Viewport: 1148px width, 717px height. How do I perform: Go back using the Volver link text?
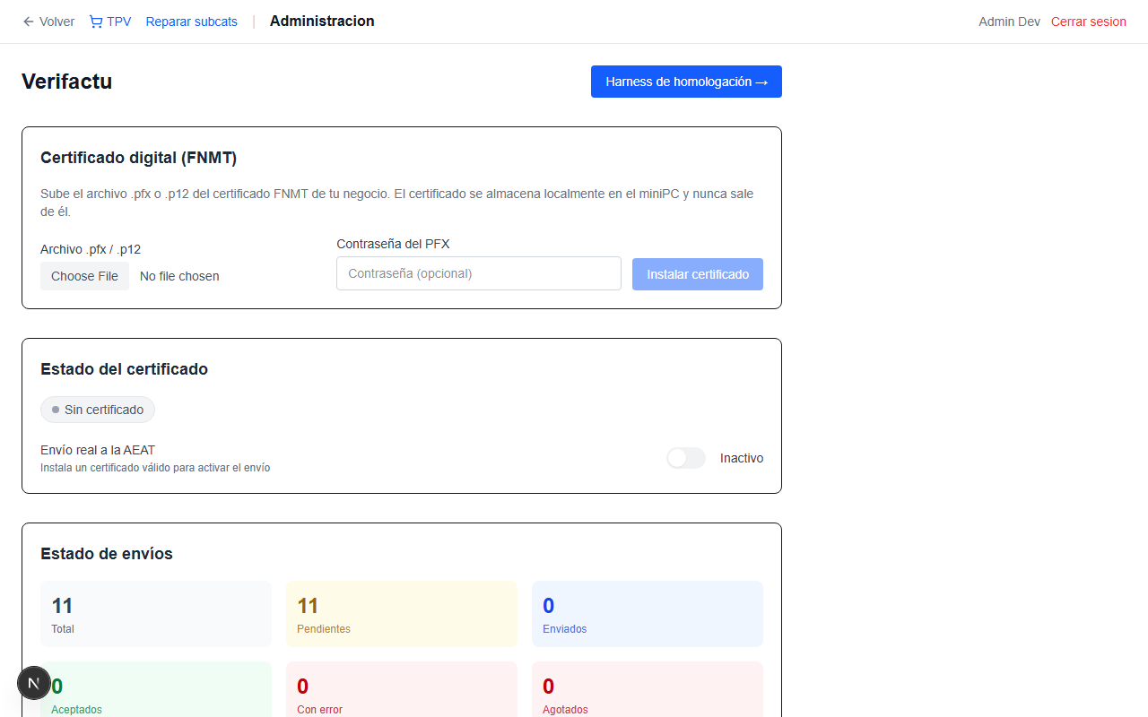pyautogui.click(x=57, y=22)
